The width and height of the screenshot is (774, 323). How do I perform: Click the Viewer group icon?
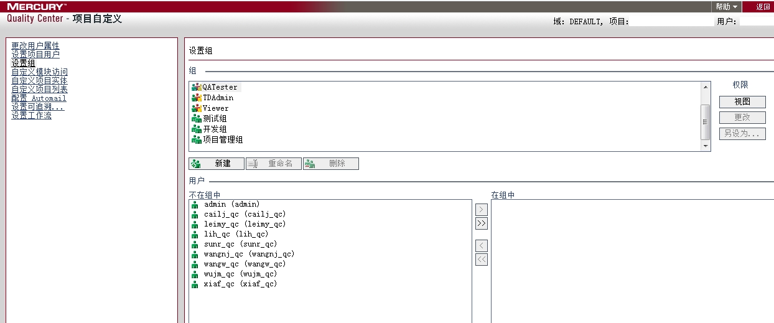pyautogui.click(x=197, y=108)
